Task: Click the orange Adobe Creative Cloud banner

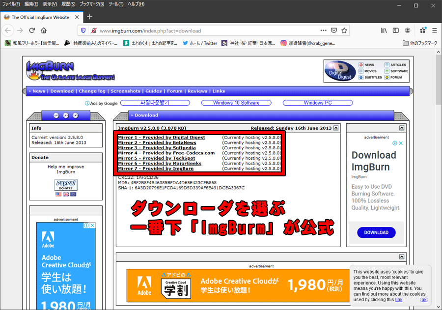Action: point(238,285)
